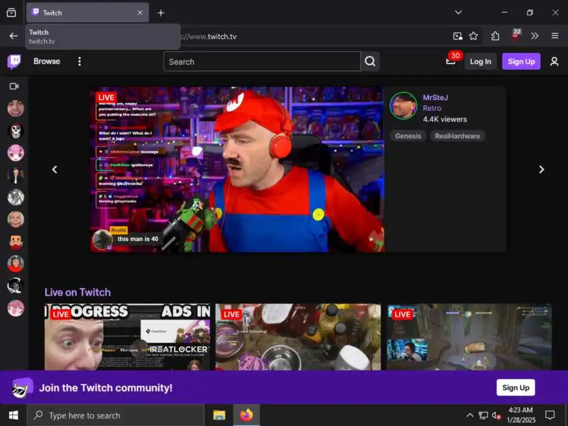Go back to the previous page
The width and height of the screenshot is (568, 426).
[x=13, y=36]
